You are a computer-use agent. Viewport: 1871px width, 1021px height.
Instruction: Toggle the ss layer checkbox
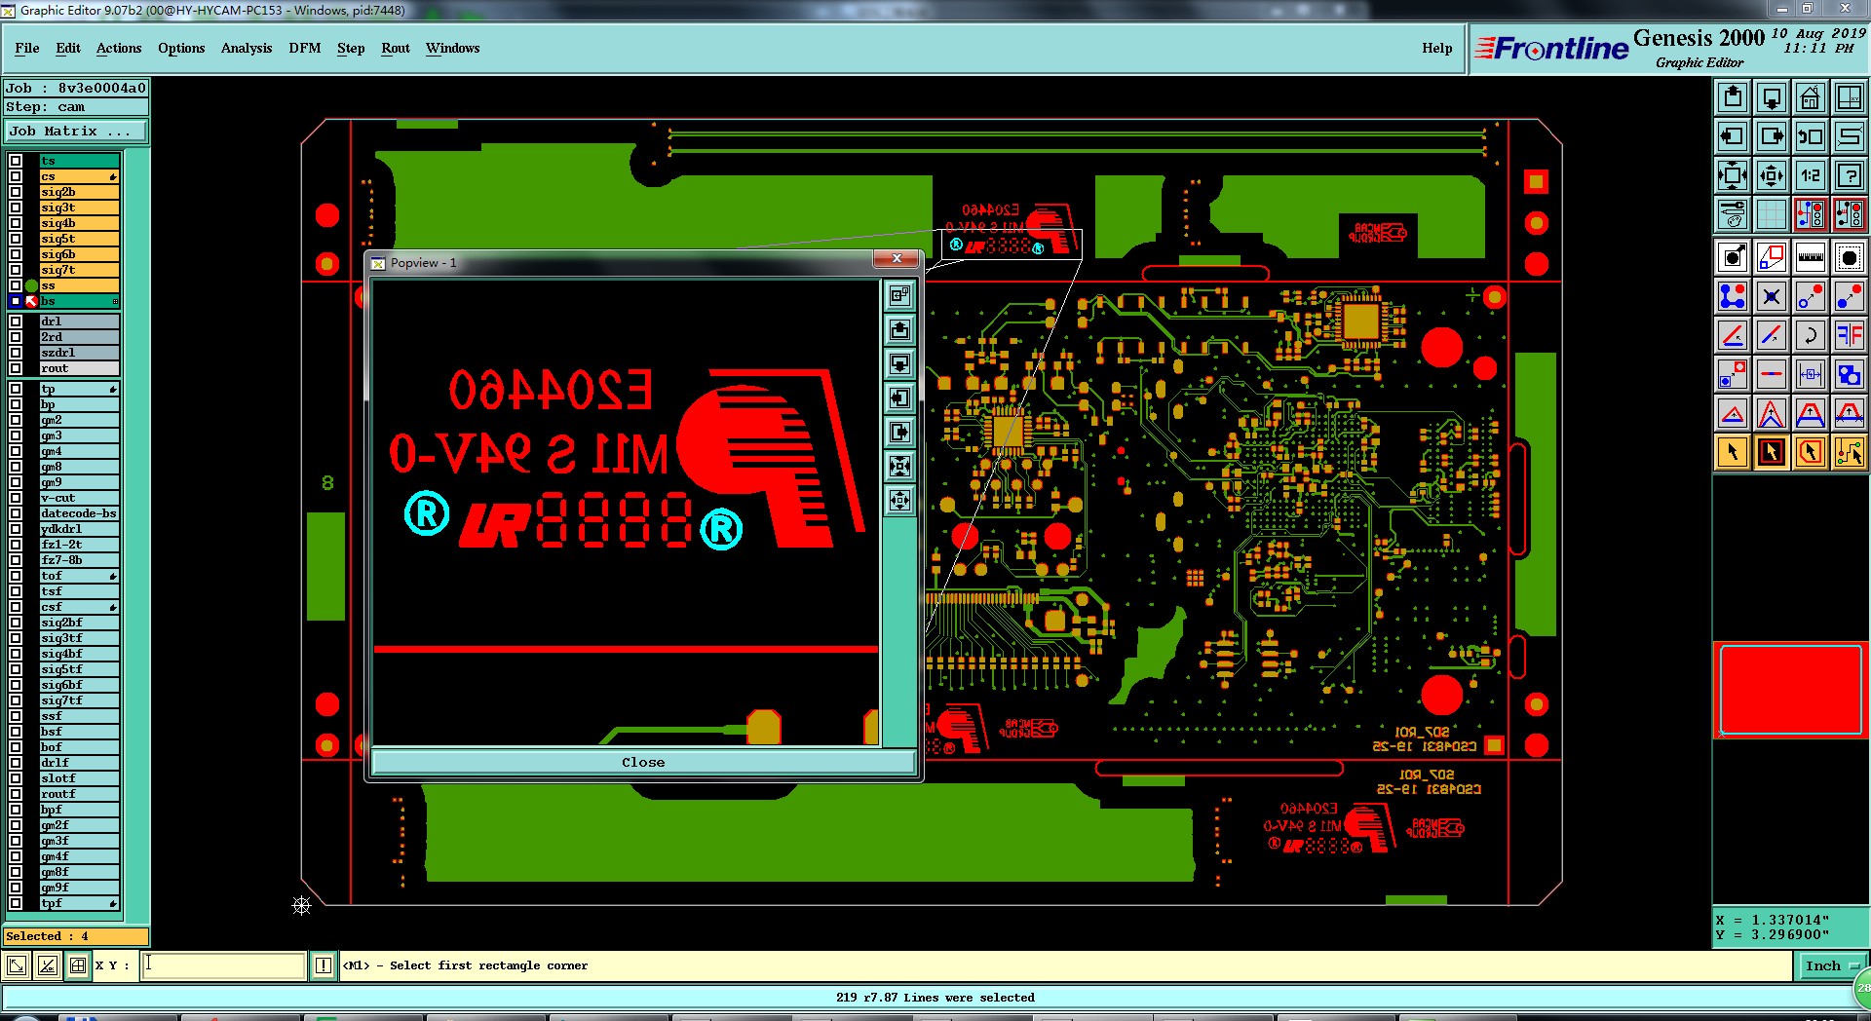(16, 286)
